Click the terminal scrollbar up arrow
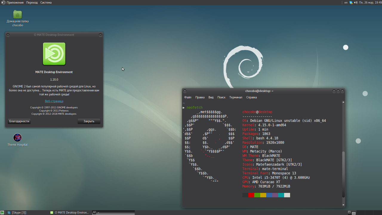382x215 pixels. click(343, 102)
